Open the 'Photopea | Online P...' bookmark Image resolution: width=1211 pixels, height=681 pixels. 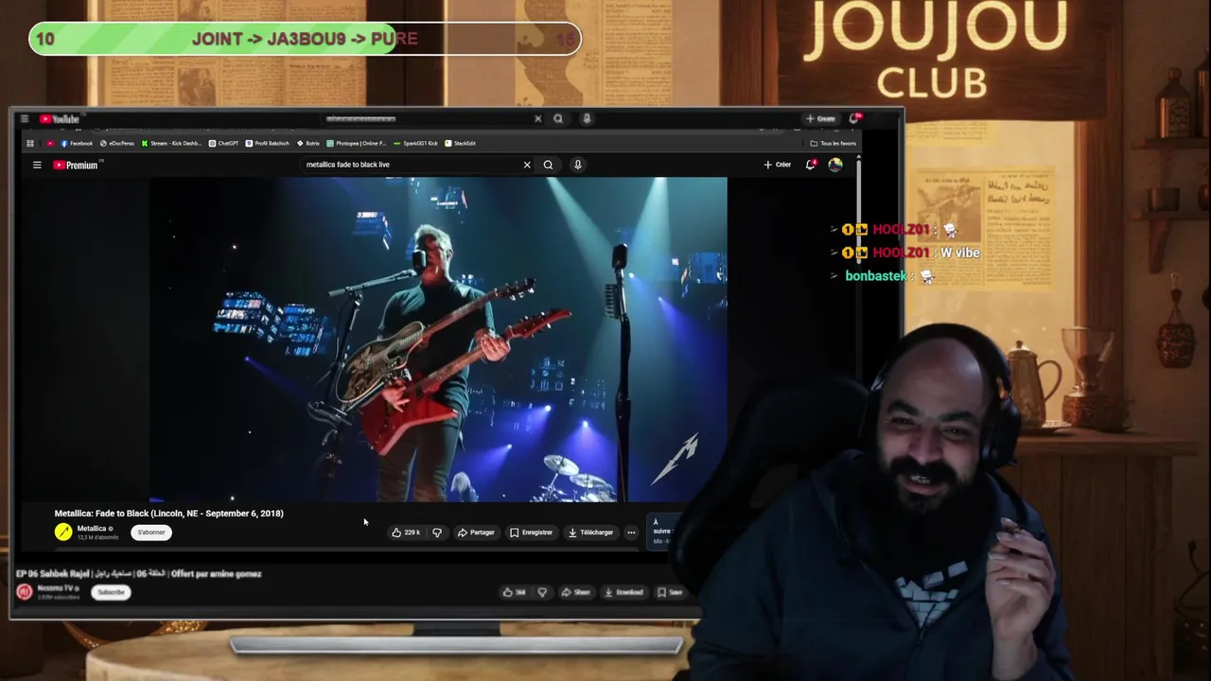(x=357, y=144)
